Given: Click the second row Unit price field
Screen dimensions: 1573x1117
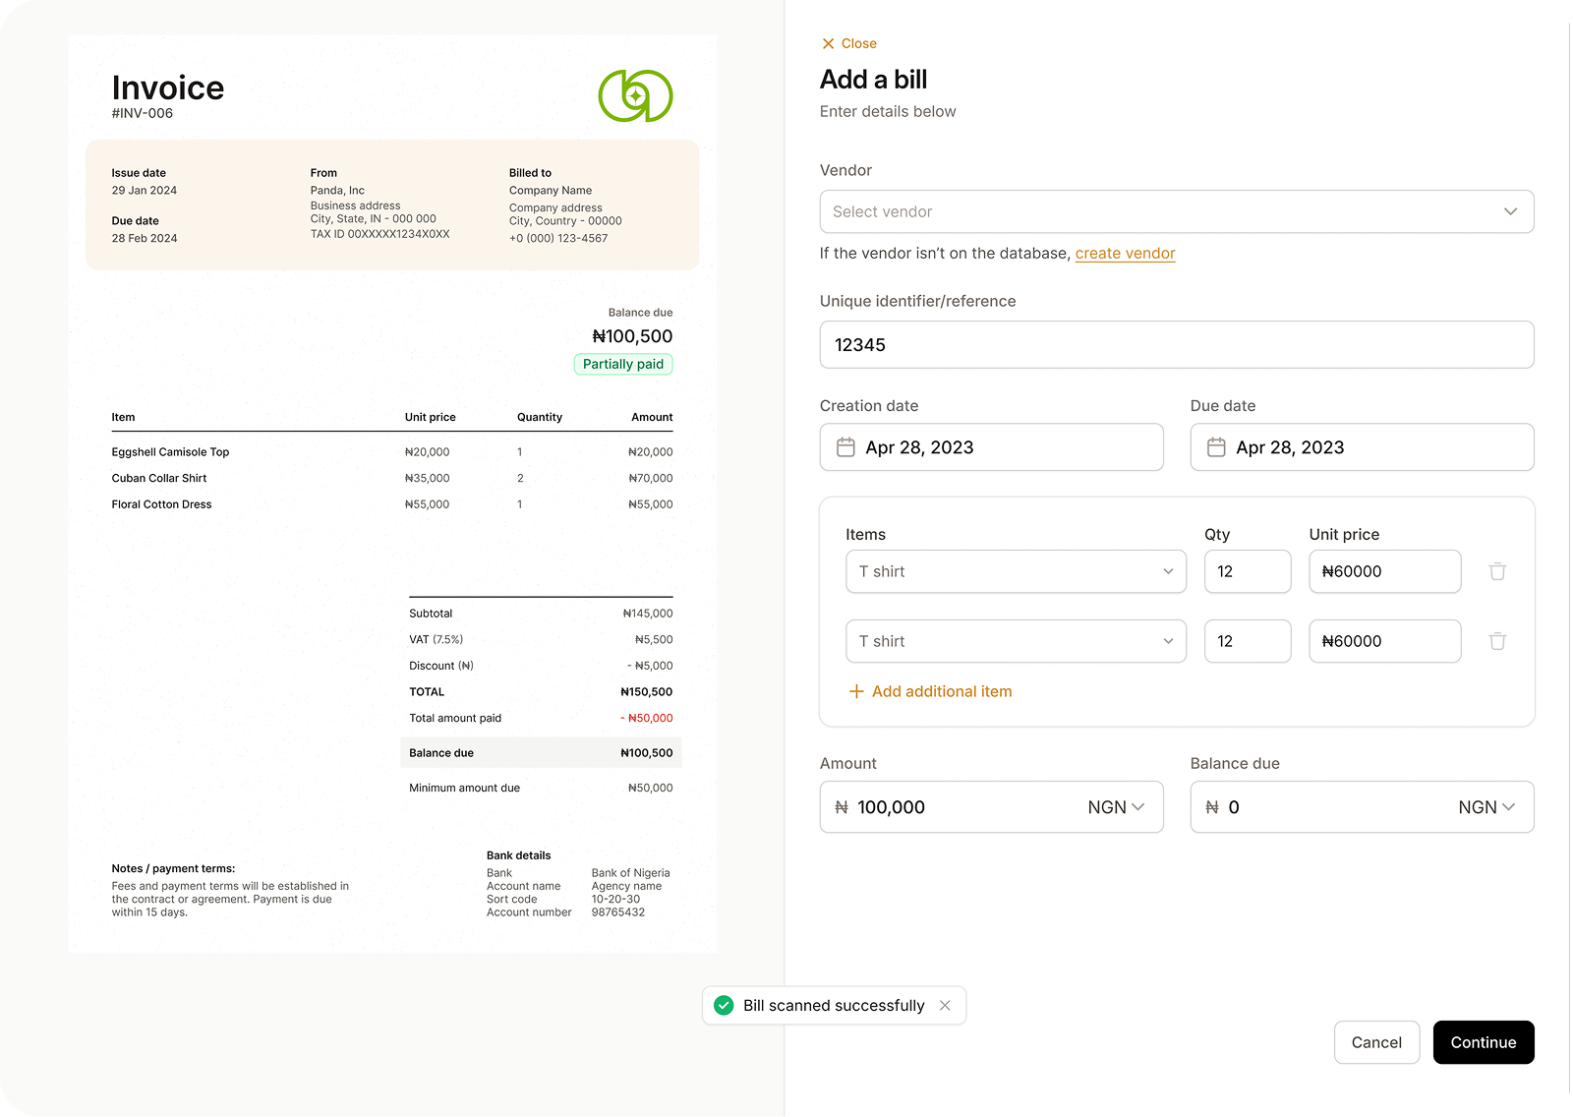Looking at the screenshot, I should [1384, 641].
